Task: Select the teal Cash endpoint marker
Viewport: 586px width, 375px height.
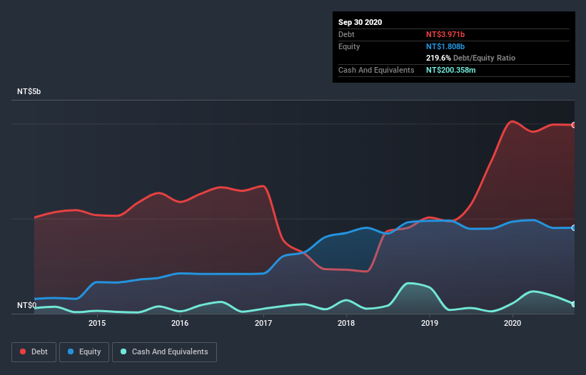Action: click(x=574, y=304)
